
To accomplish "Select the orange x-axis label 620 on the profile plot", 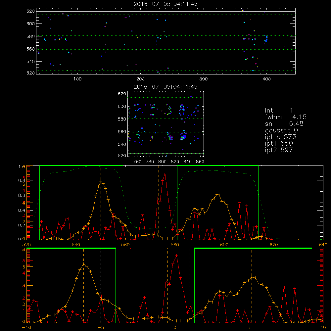I will [274, 245].
